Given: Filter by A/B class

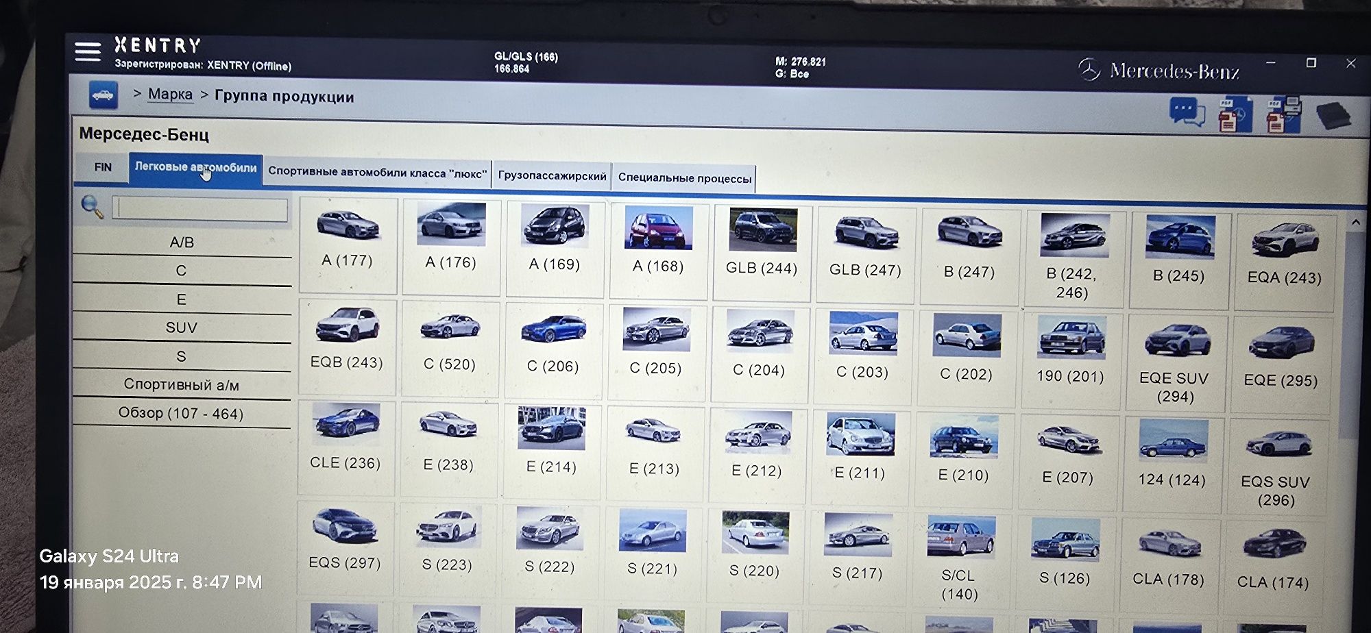Looking at the screenshot, I should point(182,243).
